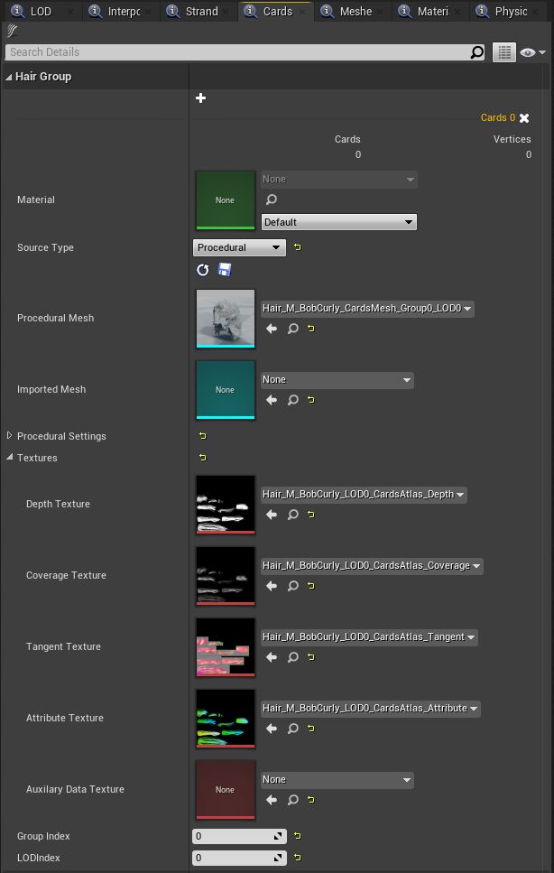Click the plus icon to add card
Image resolution: width=554 pixels, height=873 pixels.
tap(200, 98)
